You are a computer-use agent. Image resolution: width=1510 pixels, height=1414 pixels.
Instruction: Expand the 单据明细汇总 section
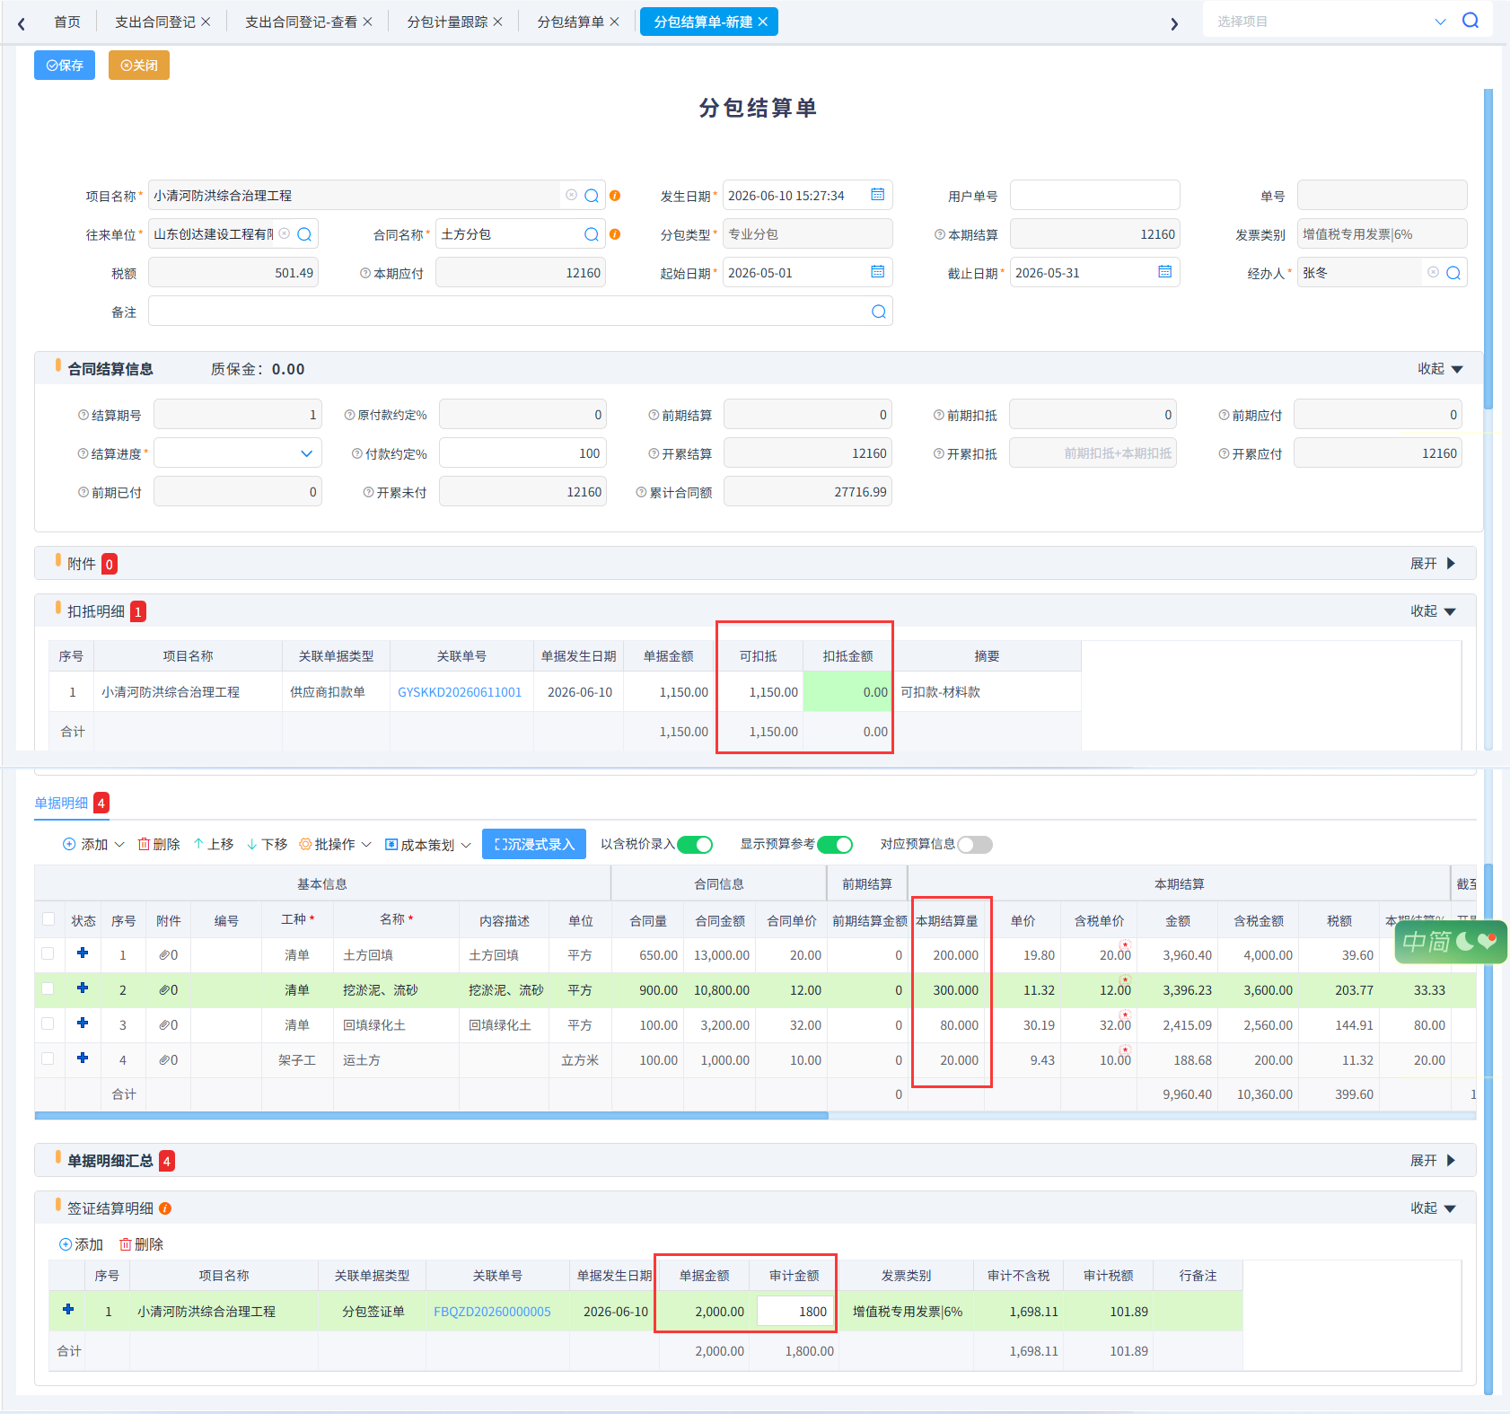[x=1433, y=1161]
